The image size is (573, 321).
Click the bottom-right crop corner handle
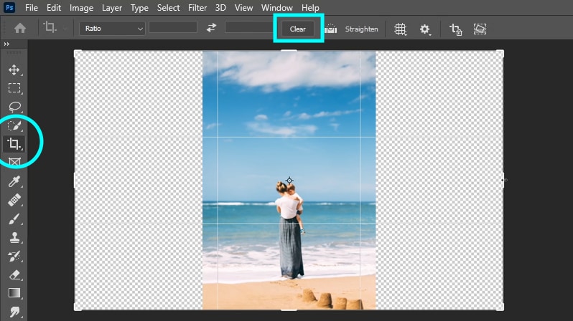coord(500,307)
